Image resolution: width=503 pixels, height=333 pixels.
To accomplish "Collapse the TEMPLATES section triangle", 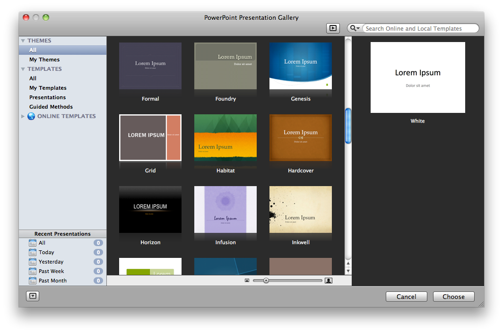I will click(23, 69).
